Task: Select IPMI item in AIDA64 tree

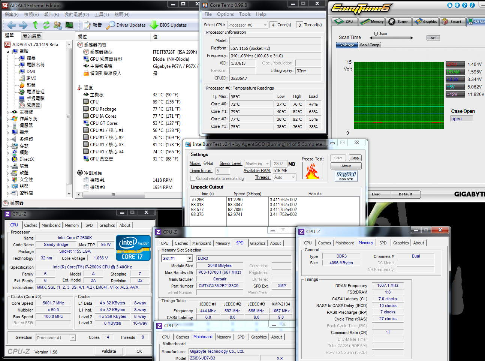Action: point(27,78)
